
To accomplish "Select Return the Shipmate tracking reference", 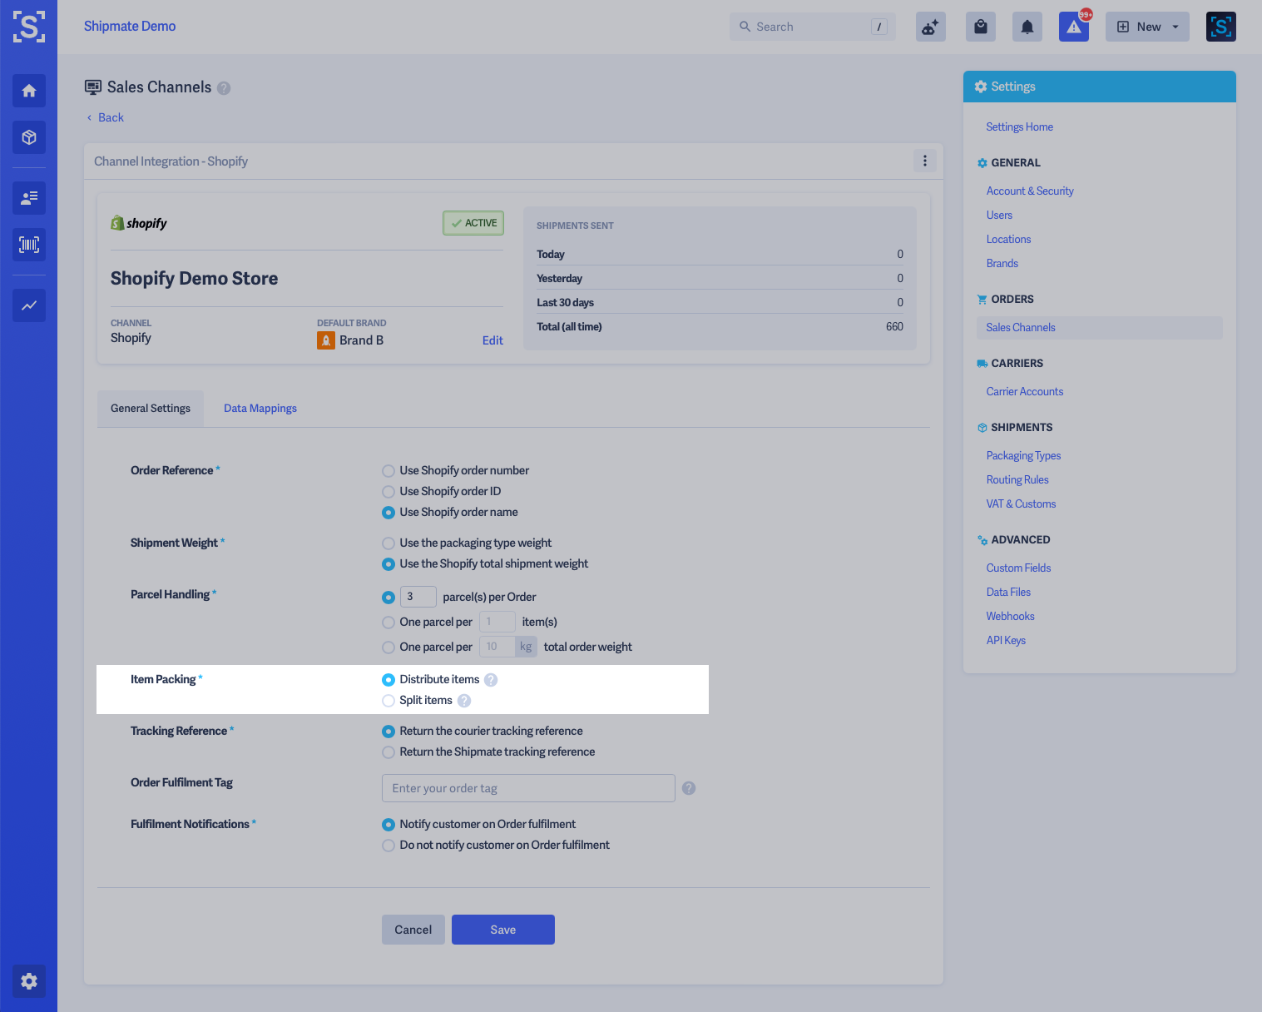I will (x=388, y=752).
